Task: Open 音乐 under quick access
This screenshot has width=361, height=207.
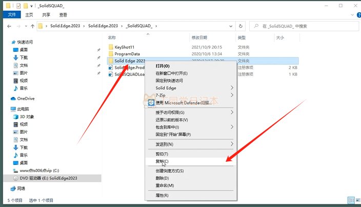Action: [x=24, y=88]
